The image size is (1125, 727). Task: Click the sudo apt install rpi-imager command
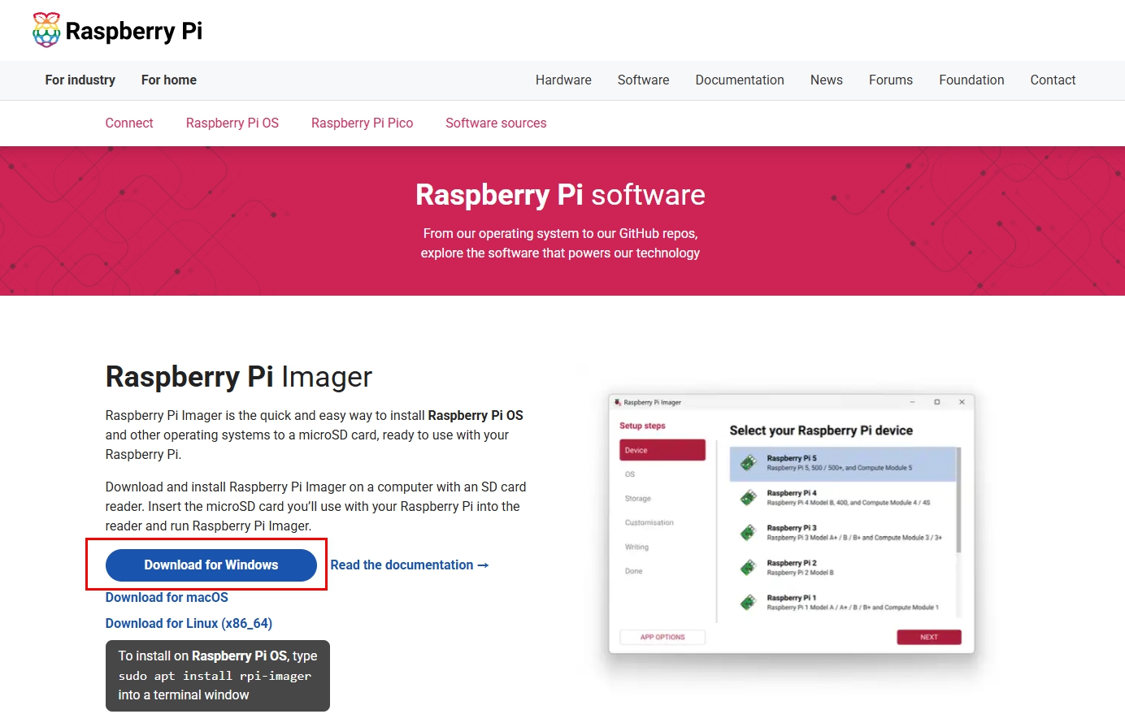(x=215, y=676)
